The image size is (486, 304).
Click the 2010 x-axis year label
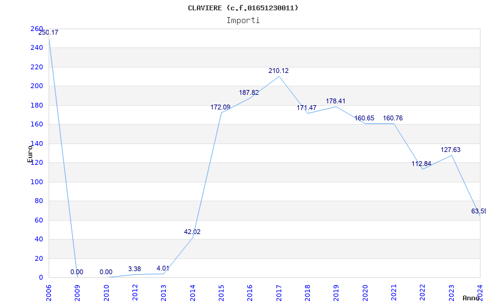click(106, 292)
